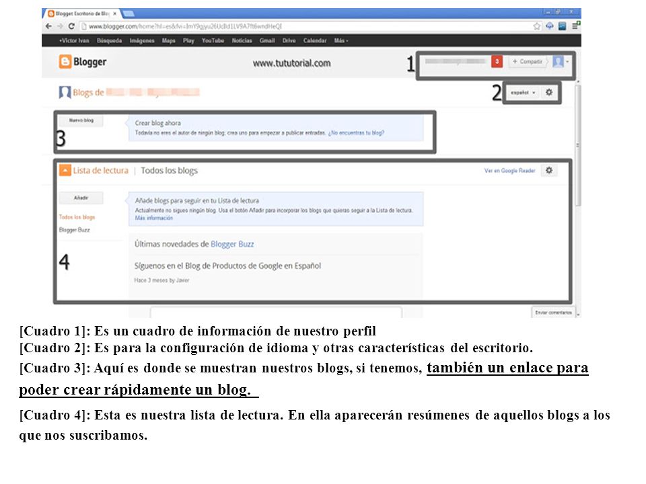Click the orange Lista de lectura icon
Screen dimensions: 646x484
click(65, 170)
